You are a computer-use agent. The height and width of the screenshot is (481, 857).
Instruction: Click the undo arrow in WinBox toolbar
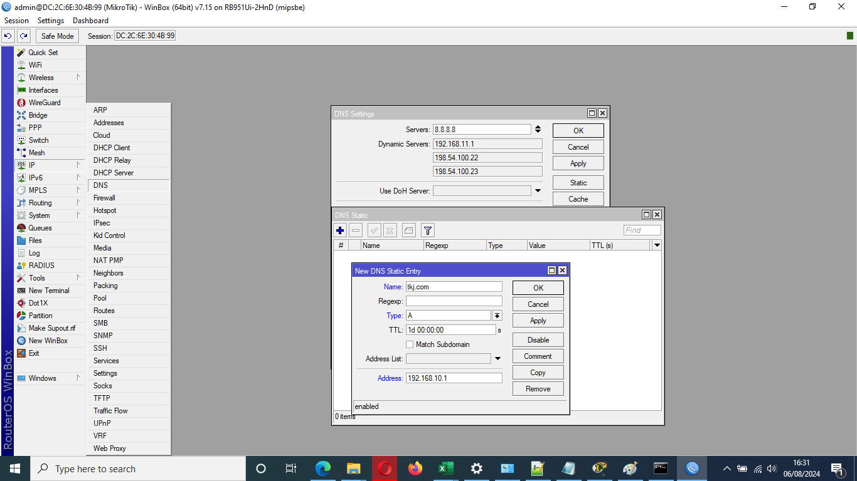[8, 36]
